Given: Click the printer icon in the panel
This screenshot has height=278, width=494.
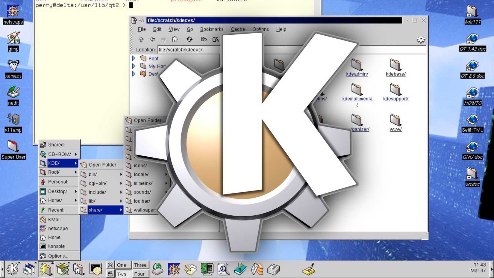Looking at the screenshot, I should coord(273,269).
